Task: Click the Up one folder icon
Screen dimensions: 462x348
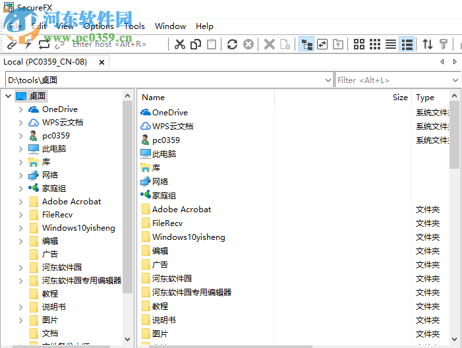Action: pyautogui.click(x=338, y=45)
